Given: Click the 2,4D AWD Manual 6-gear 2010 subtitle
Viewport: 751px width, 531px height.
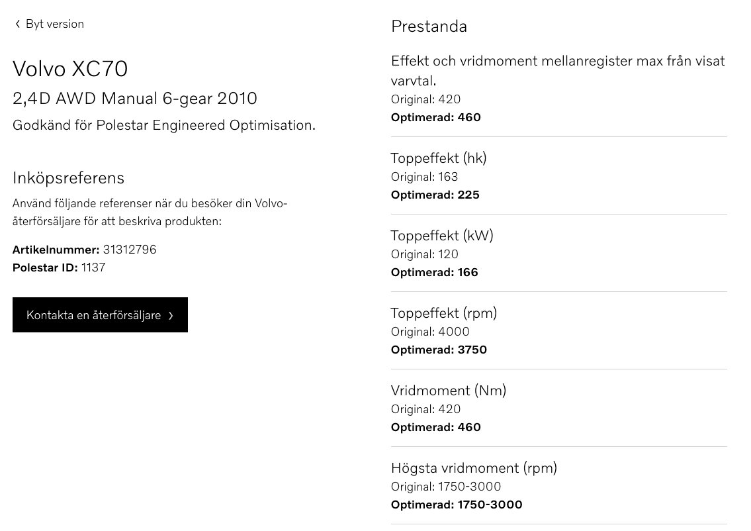Looking at the screenshot, I should click(x=135, y=98).
